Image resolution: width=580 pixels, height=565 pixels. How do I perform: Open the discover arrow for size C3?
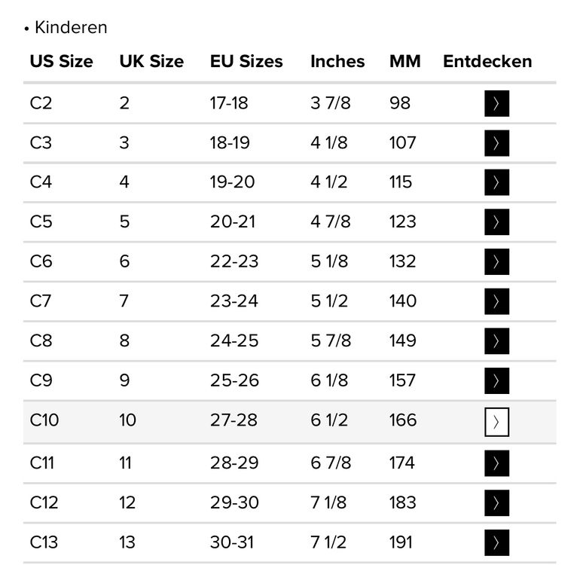(x=496, y=143)
